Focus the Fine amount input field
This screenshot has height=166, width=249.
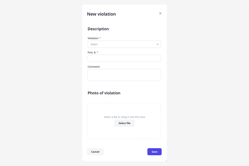coord(124,58)
